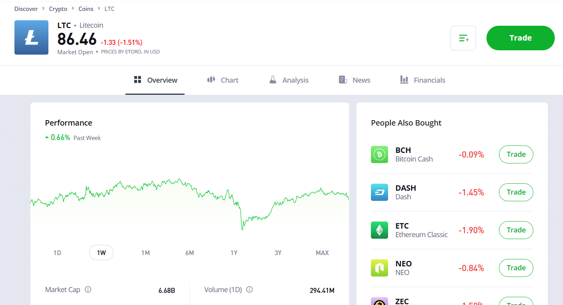This screenshot has width=563, height=305.
Task: Switch to the Analysis tab
Action: (289, 80)
